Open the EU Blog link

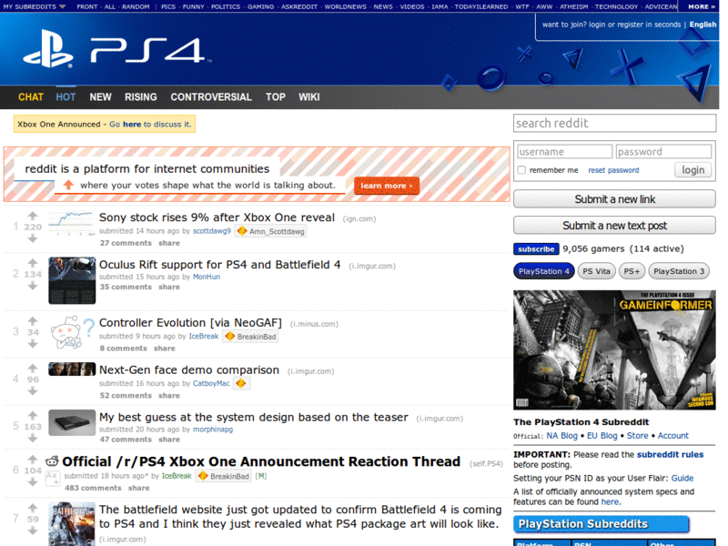[602, 436]
